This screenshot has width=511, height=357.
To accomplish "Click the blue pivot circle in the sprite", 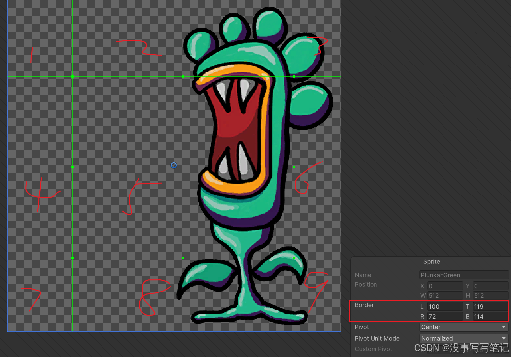I will [x=174, y=165].
